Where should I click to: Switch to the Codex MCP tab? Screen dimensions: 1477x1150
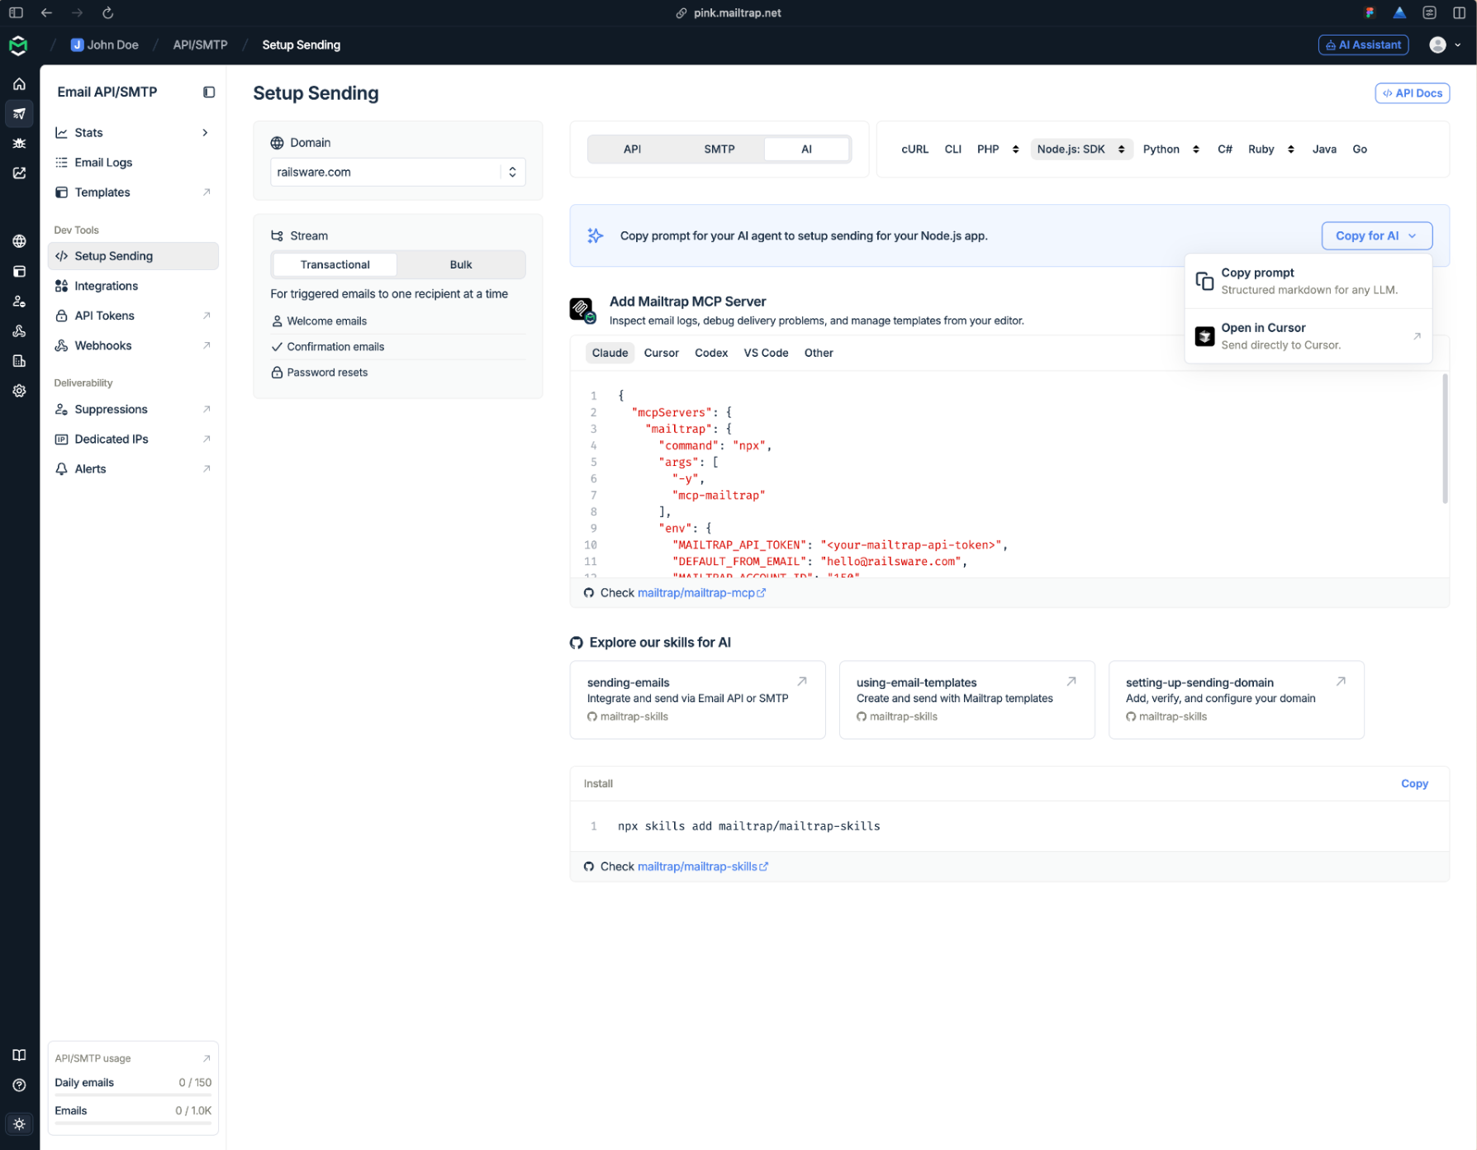point(711,353)
